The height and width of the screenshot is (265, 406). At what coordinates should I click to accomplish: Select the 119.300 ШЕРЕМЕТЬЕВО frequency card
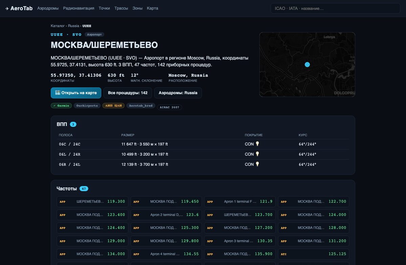pos(92,201)
